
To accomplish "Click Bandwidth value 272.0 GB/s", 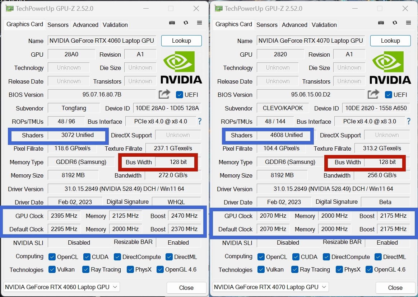I will [173, 175].
